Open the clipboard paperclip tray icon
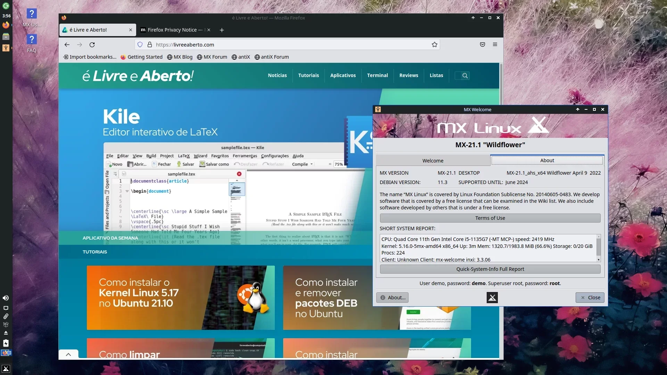The image size is (667, 375). (x=6, y=316)
